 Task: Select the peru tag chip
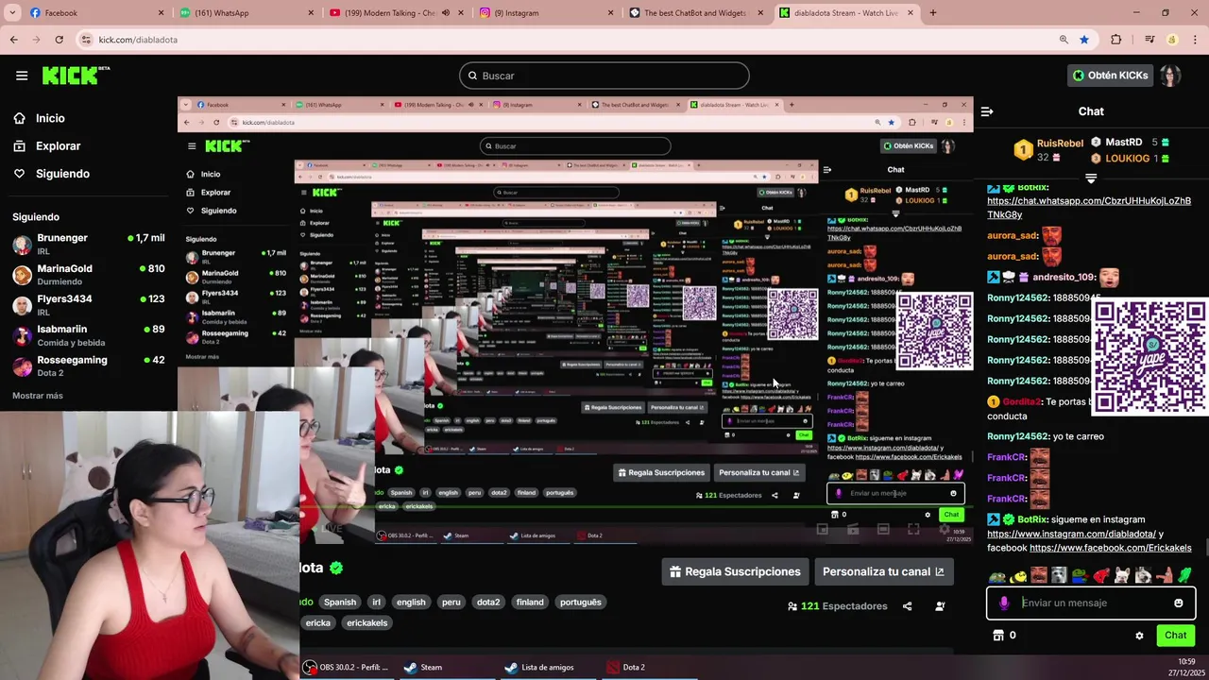(451, 602)
